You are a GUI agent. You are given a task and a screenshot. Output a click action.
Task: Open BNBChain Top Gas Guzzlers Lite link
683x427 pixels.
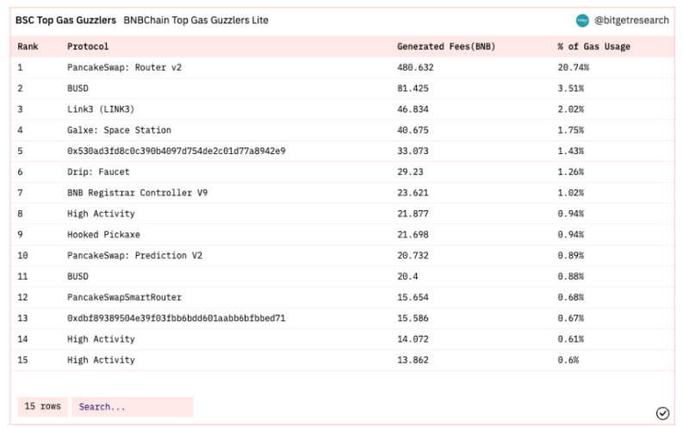[196, 21]
